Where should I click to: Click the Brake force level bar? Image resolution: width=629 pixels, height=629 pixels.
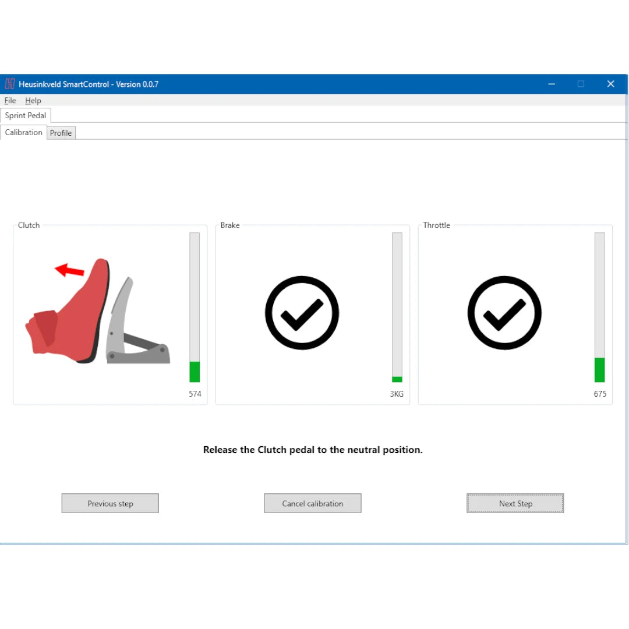pos(397,308)
